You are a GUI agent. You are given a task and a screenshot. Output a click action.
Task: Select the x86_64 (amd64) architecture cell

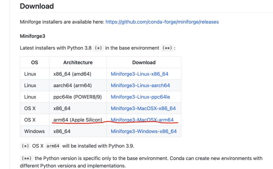tap(72, 74)
